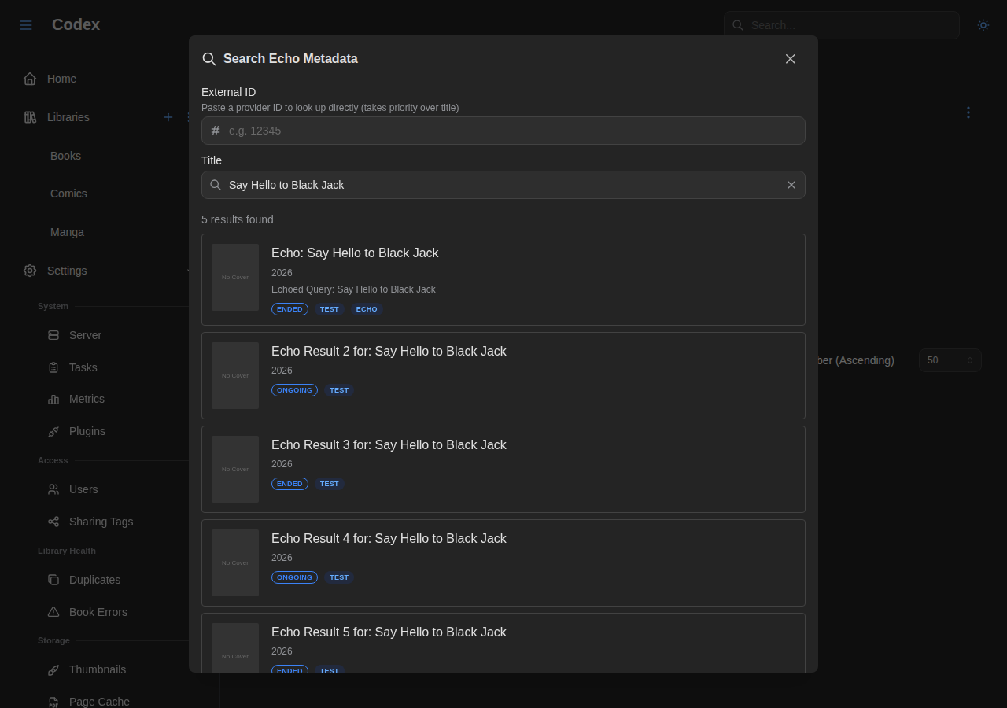The height and width of the screenshot is (708, 1007).
Task: Clear the Say Hello to Black Jack title
Action: click(791, 185)
